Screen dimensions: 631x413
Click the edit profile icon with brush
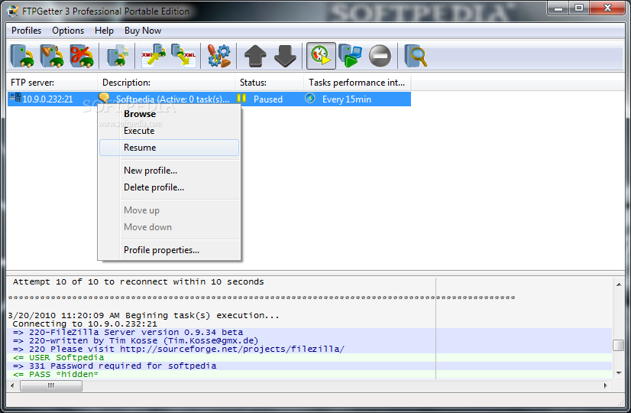coord(51,56)
